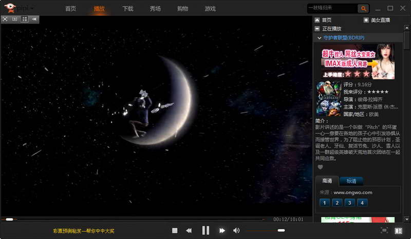Toggle the full-frame view icon in video toolbar

tap(5, 19)
